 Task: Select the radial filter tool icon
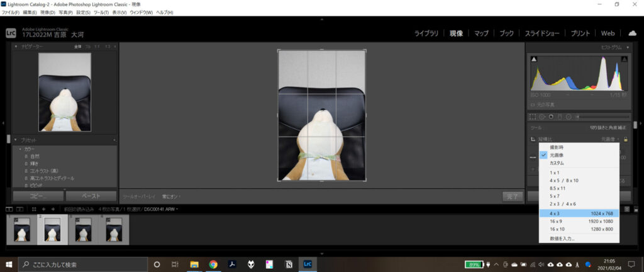(569, 116)
